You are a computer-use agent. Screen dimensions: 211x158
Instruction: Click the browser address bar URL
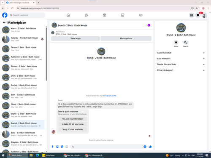[x=40, y=8]
